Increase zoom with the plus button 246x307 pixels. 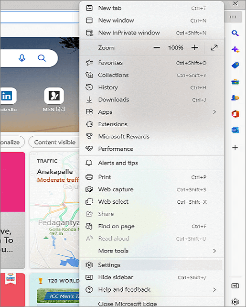(x=194, y=47)
